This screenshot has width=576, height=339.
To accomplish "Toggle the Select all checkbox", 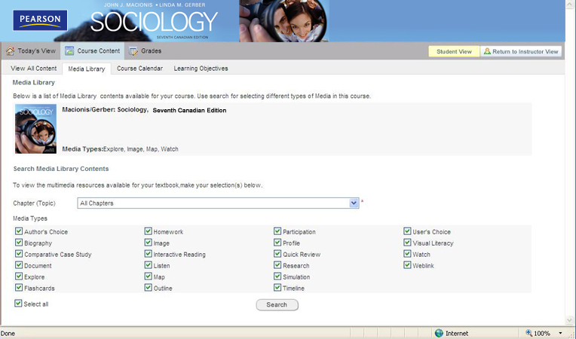I will [x=18, y=304].
